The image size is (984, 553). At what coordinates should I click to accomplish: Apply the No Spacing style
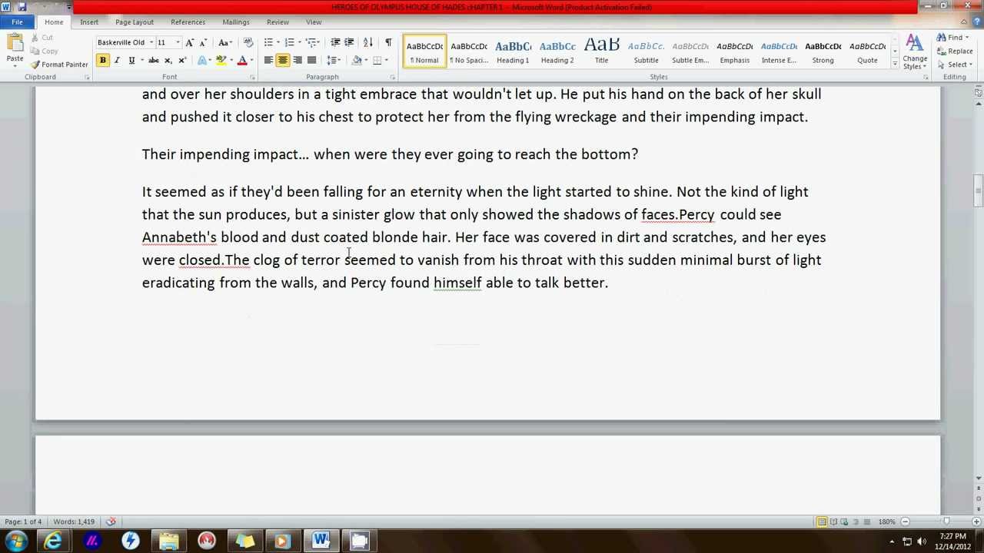[x=468, y=52]
